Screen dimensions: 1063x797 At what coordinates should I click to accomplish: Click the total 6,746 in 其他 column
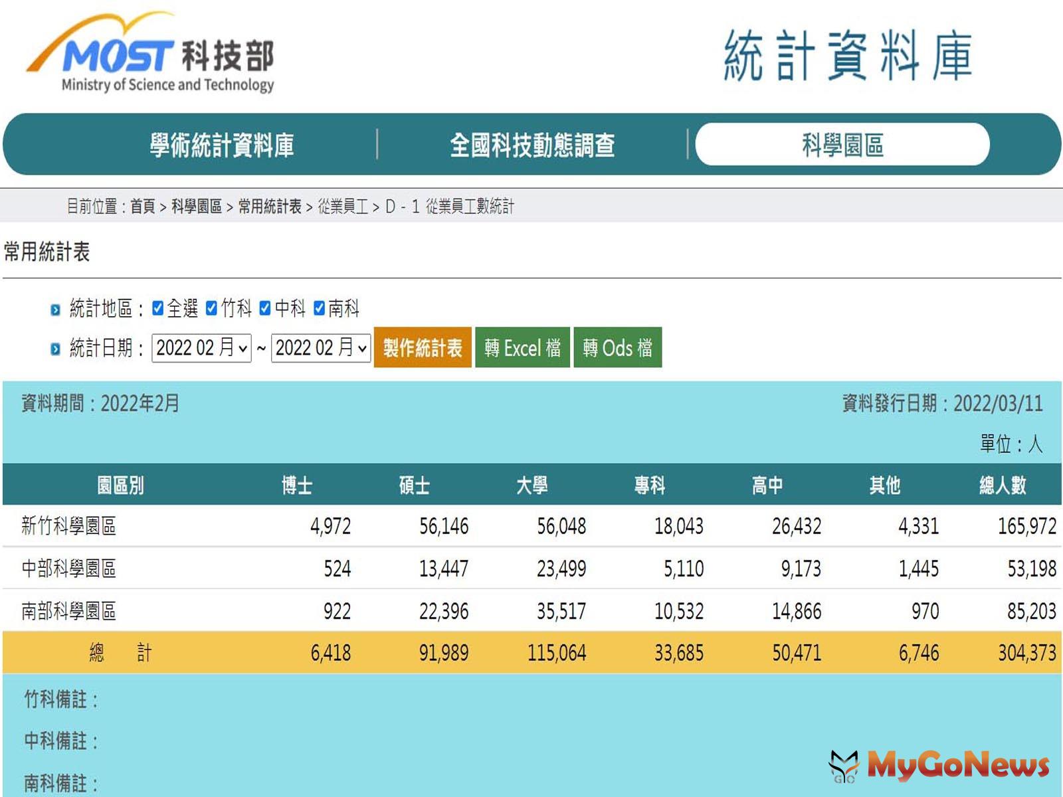pyautogui.click(x=919, y=654)
